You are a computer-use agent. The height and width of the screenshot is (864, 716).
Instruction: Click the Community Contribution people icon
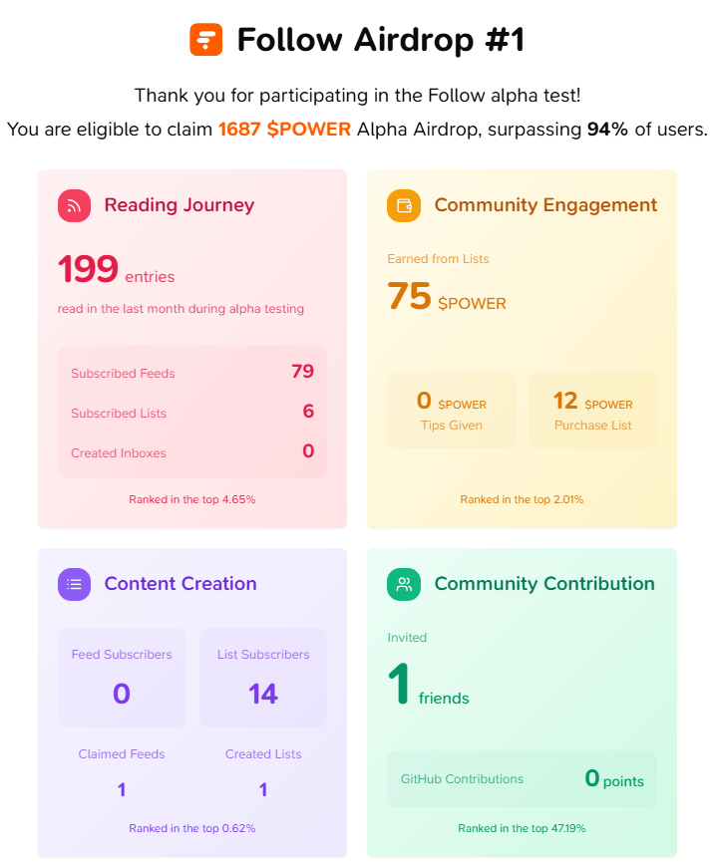click(x=404, y=584)
